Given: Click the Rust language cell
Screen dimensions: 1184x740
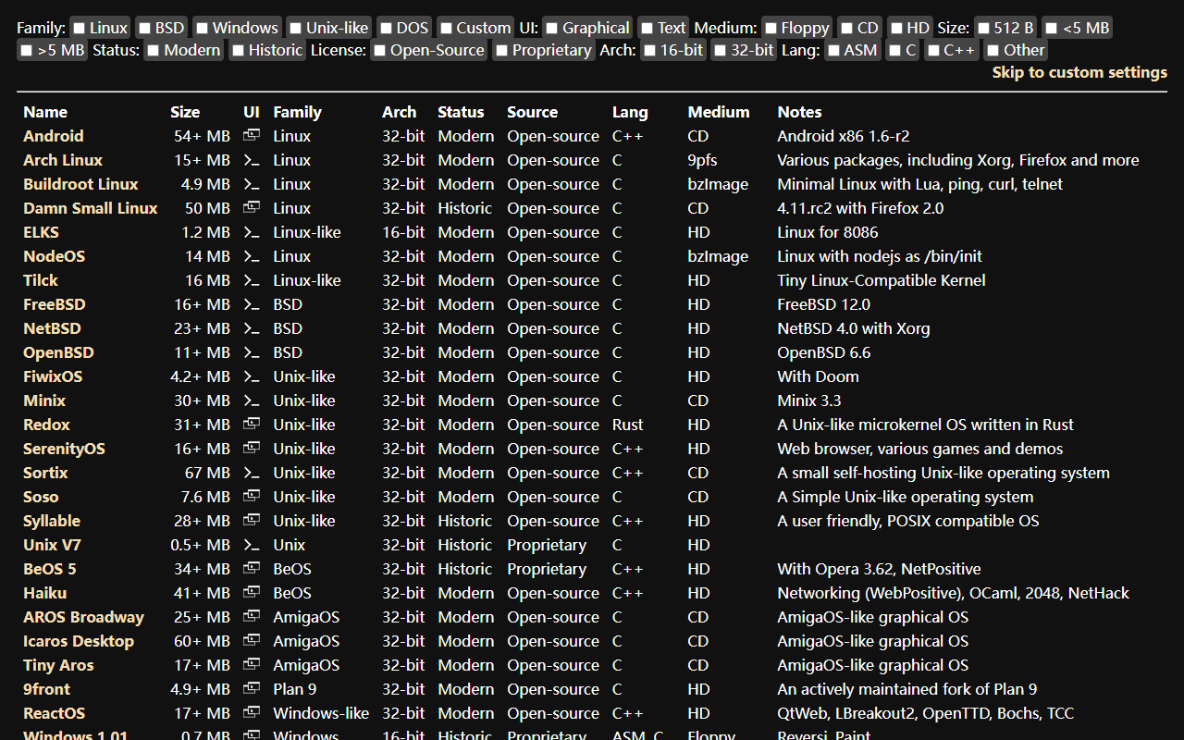Looking at the screenshot, I should coord(628,425).
